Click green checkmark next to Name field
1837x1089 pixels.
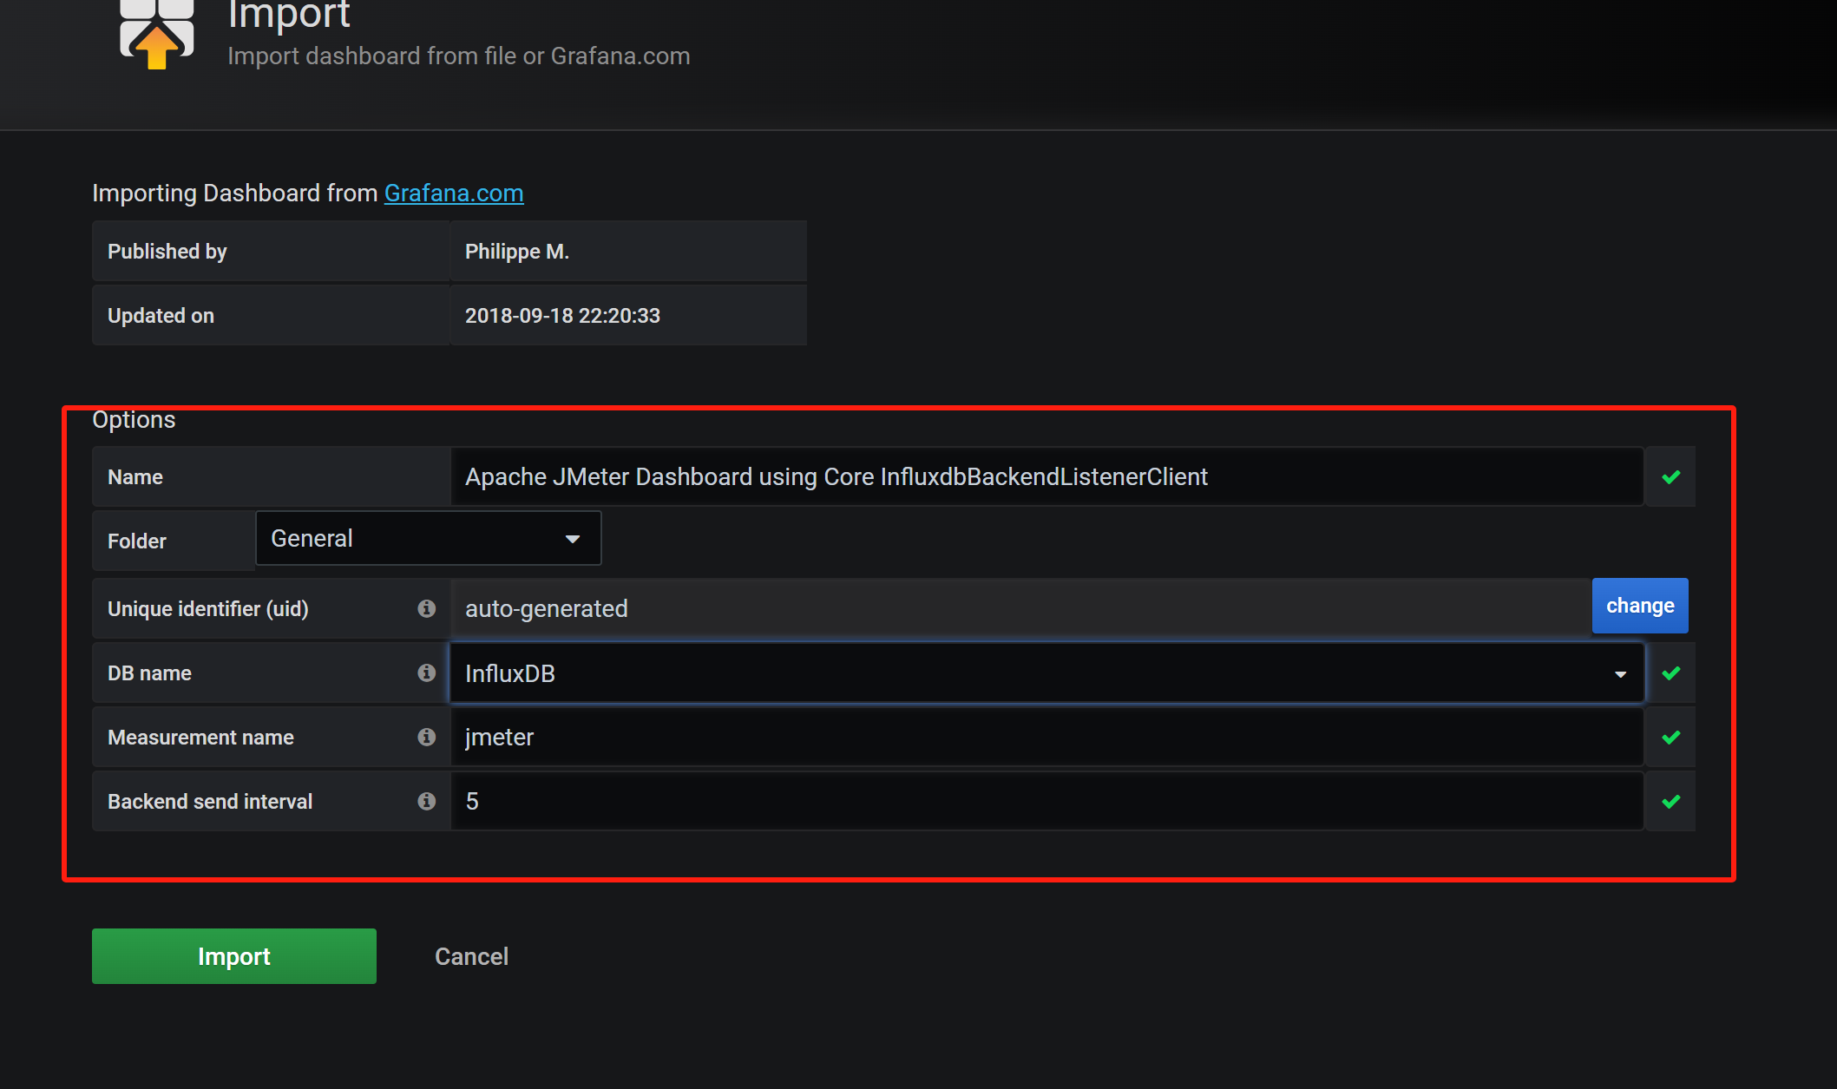pos(1671,476)
